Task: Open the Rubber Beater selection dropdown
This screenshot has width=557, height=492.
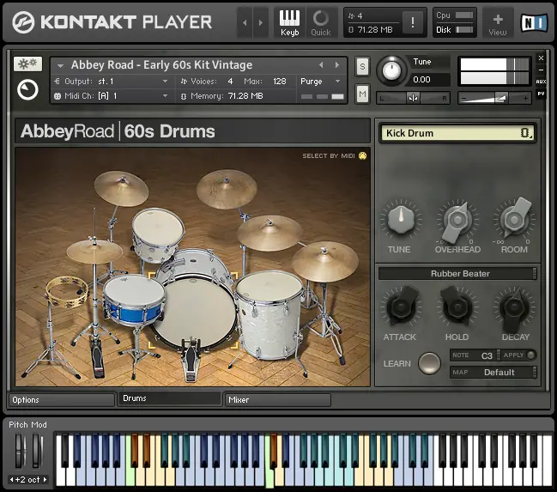Action: pyautogui.click(x=457, y=273)
